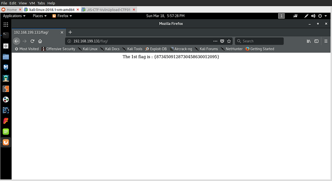Launch Burp Suite from the dock
The image size is (332, 181).
tap(6, 89)
